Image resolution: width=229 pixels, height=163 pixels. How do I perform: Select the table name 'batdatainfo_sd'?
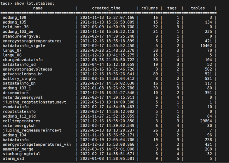[x=19, y=64]
